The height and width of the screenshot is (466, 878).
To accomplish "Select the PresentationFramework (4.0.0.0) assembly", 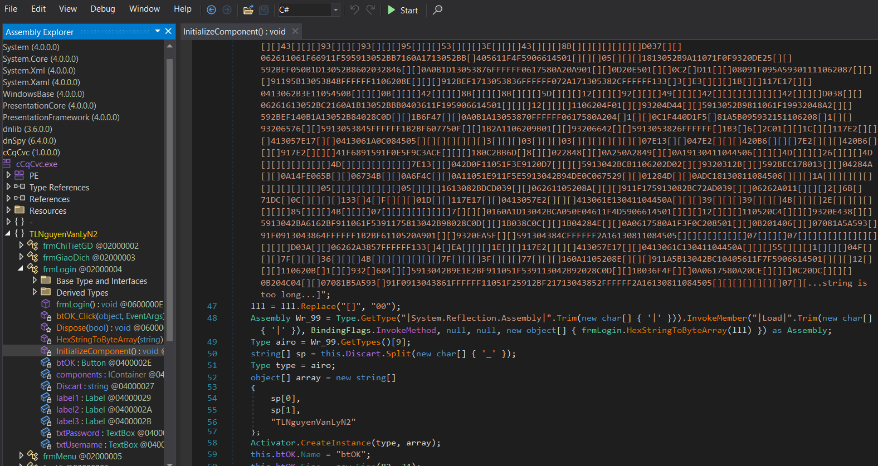I will (61, 117).
